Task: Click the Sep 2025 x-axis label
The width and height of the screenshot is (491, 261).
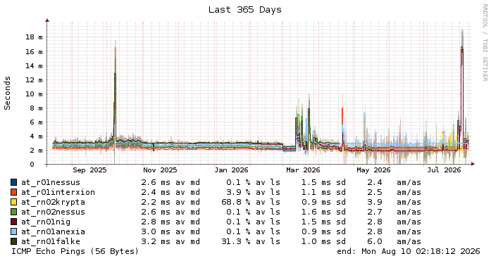Action: tap(89, 170)
